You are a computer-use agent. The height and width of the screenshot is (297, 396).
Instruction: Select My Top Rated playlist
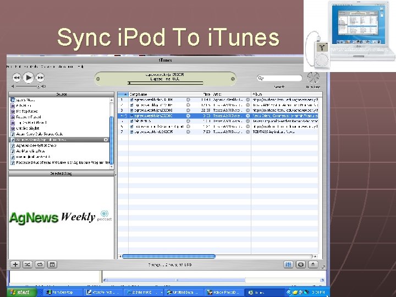pos(27,111)
